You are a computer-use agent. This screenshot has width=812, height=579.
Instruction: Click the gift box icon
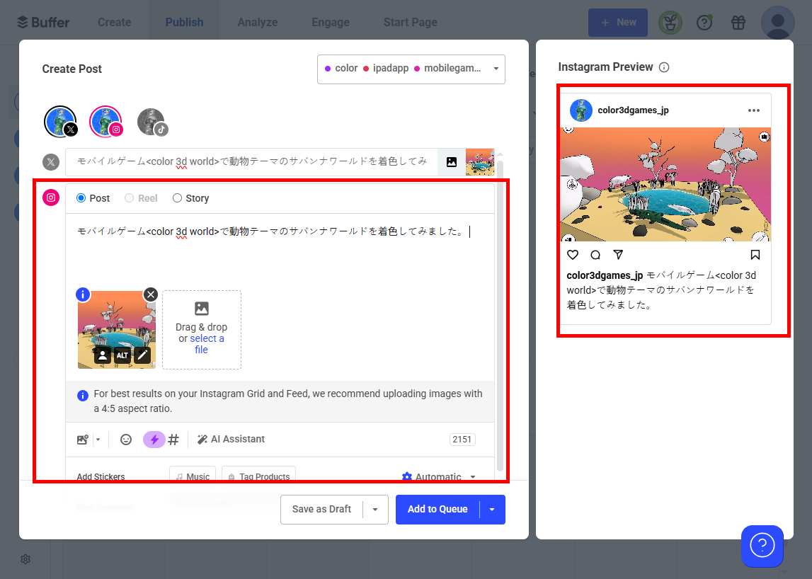738,22
